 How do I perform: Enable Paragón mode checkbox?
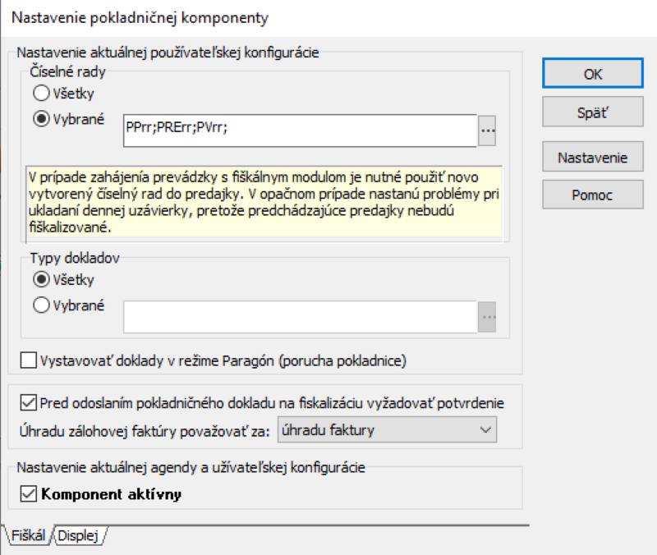(x=29, y=360)
